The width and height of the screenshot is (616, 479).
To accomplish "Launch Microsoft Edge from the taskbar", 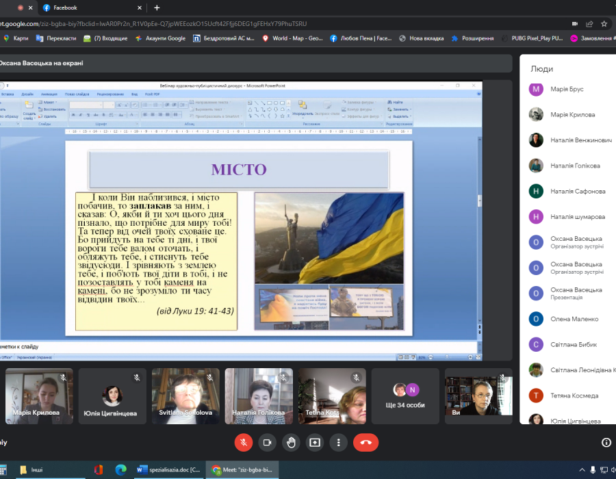I will click(x=120, y=469).
